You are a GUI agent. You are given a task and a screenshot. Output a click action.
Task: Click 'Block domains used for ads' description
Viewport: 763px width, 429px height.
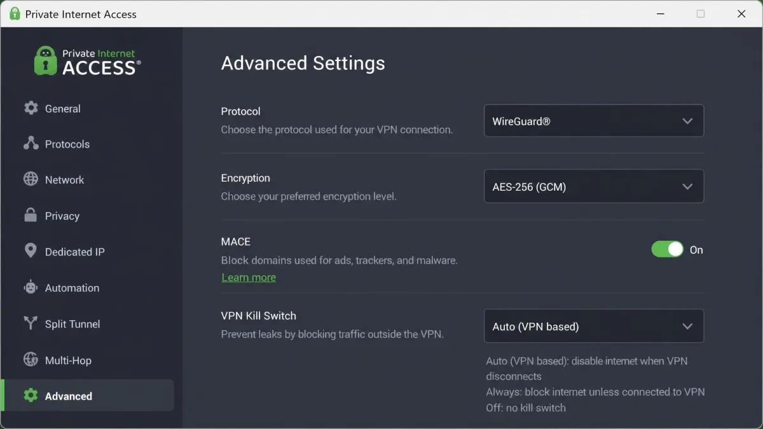pos(339,260)
